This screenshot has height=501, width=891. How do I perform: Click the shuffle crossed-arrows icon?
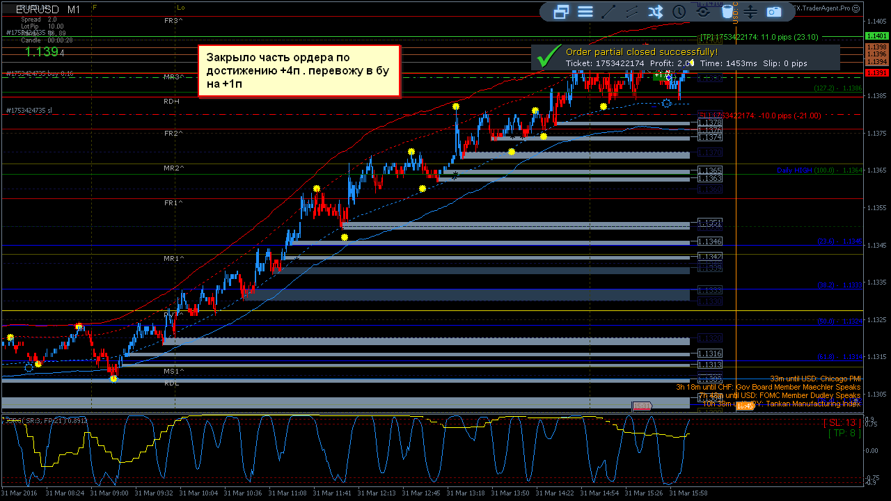click(656, 12)
